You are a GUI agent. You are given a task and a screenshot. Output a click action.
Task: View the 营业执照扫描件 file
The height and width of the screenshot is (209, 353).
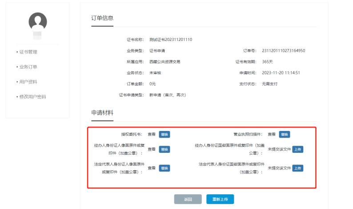tap(272, 134)
